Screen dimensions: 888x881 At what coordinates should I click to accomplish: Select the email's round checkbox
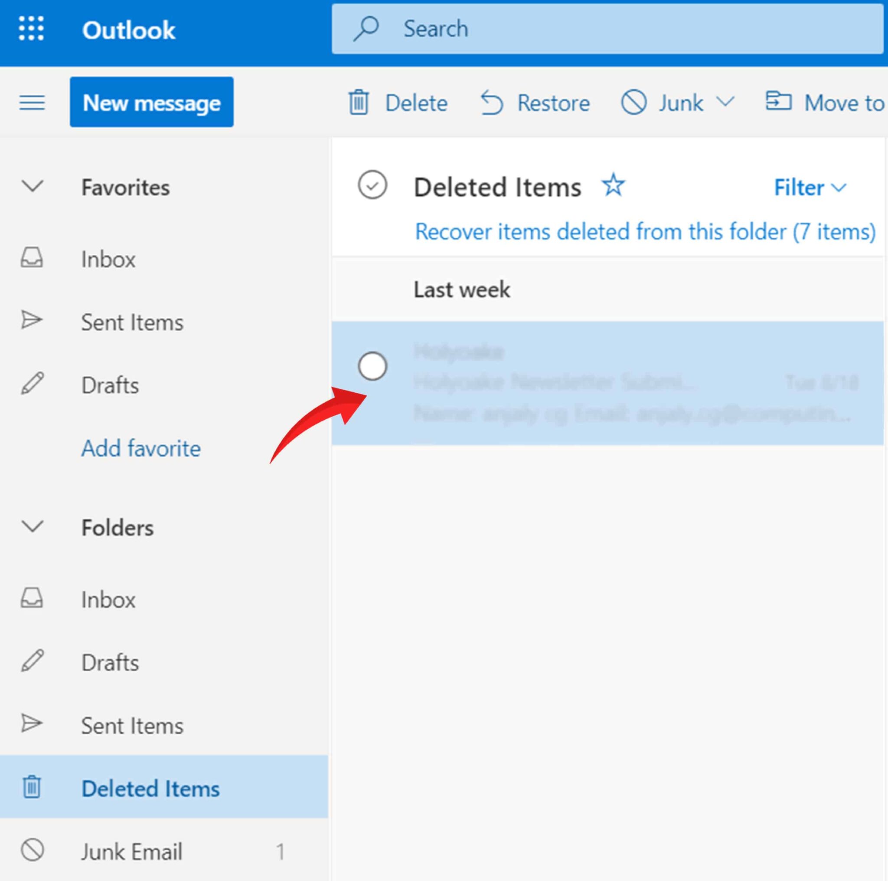point(372,366)
